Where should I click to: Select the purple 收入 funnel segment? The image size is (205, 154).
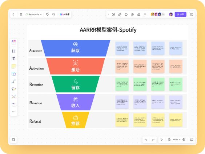pos(76,102)
